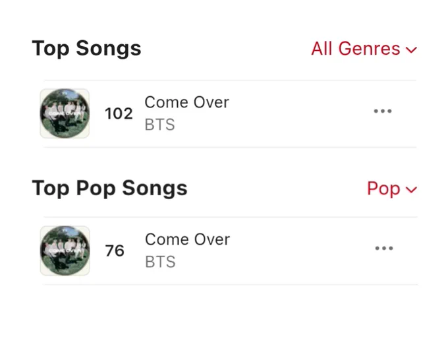
Task: Click empty space in the row ranked 102
Action: pos(300,114)
